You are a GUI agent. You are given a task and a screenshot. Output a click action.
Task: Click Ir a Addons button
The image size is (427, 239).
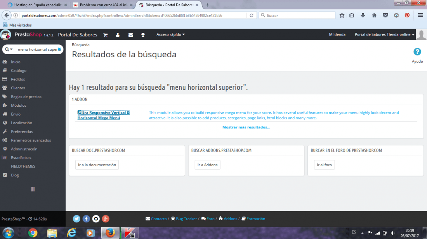click(x=208, y=165)
